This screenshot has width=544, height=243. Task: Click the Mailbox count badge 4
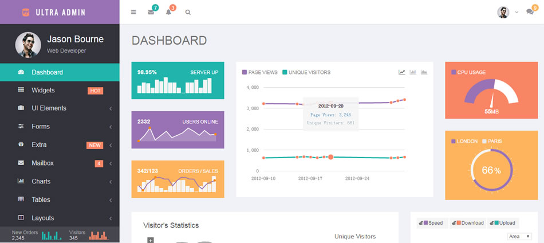click(x=99, y=163)
